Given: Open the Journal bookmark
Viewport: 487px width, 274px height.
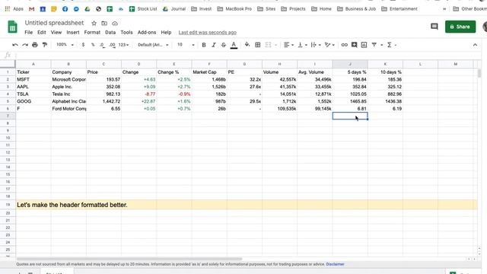Looking at the screenshot, I should (x=174, y=9).
